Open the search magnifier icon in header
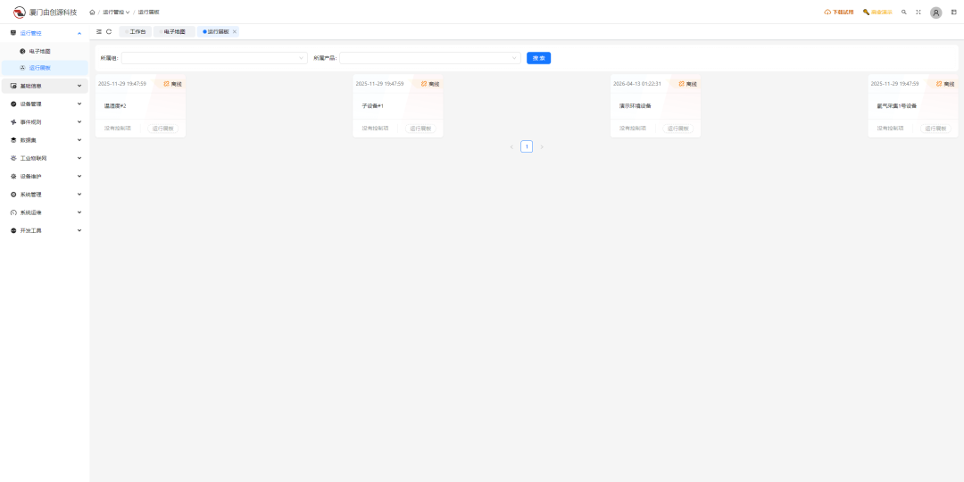This screenshot has height=482, width=964. 904,12
